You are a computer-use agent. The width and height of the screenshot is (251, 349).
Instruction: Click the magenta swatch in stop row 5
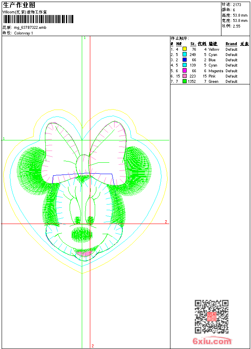[184, 71]
